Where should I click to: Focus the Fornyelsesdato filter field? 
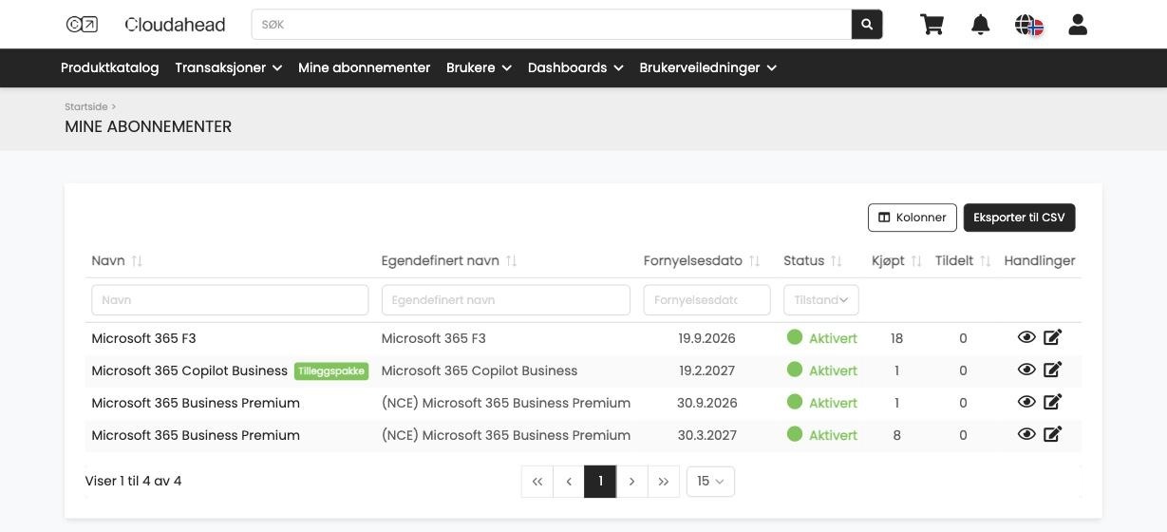pyautogui.click(x=707, y=300)
